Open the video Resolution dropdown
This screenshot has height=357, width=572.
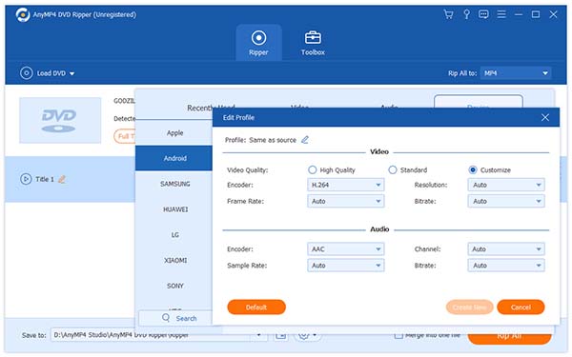click(506, 185)
